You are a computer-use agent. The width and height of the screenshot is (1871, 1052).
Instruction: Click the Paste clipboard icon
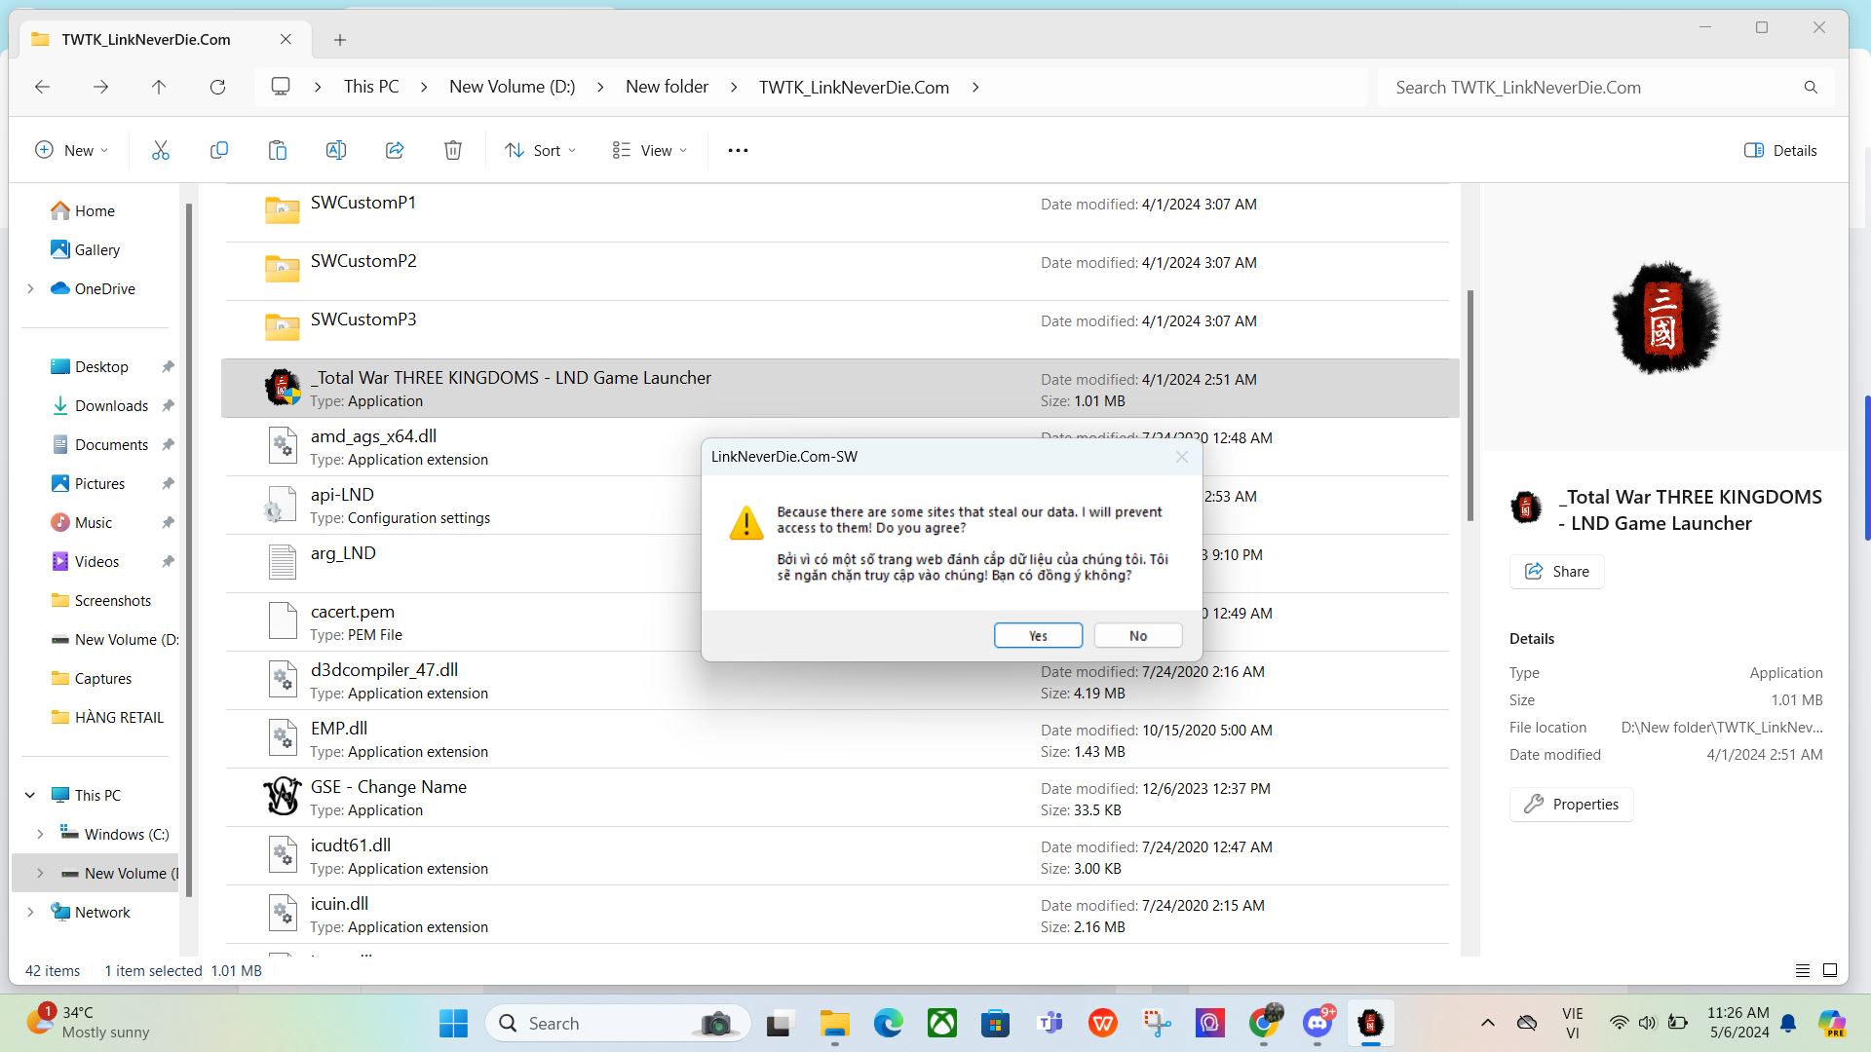[x=278, y=150]
